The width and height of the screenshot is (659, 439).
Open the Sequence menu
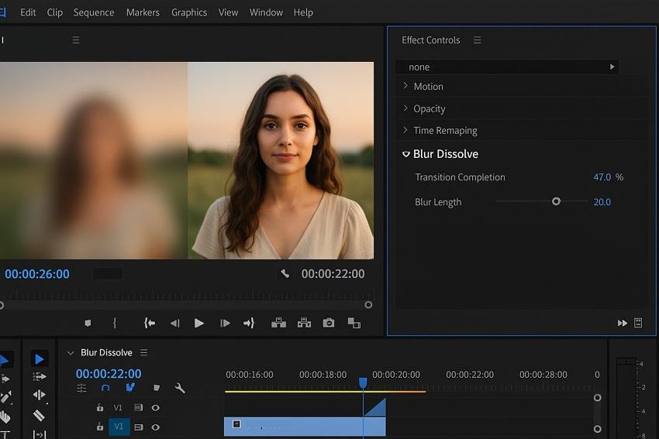[x=94, y=12]
